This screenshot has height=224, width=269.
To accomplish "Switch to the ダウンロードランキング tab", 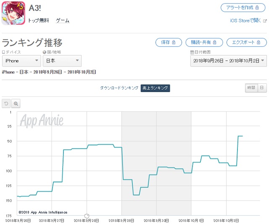I will (x=119, y=88).
